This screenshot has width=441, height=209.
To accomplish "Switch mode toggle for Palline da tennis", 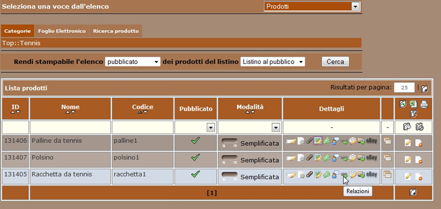I will pyautogui.click(x=229, y=142).
